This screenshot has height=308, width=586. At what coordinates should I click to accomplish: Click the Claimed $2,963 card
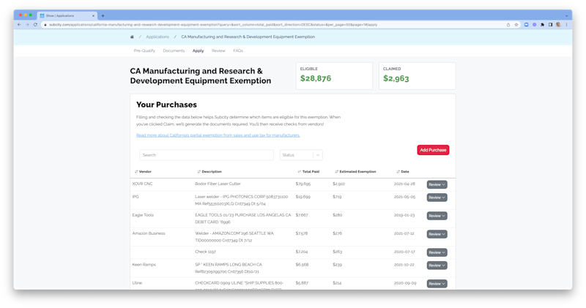[417, 76]
